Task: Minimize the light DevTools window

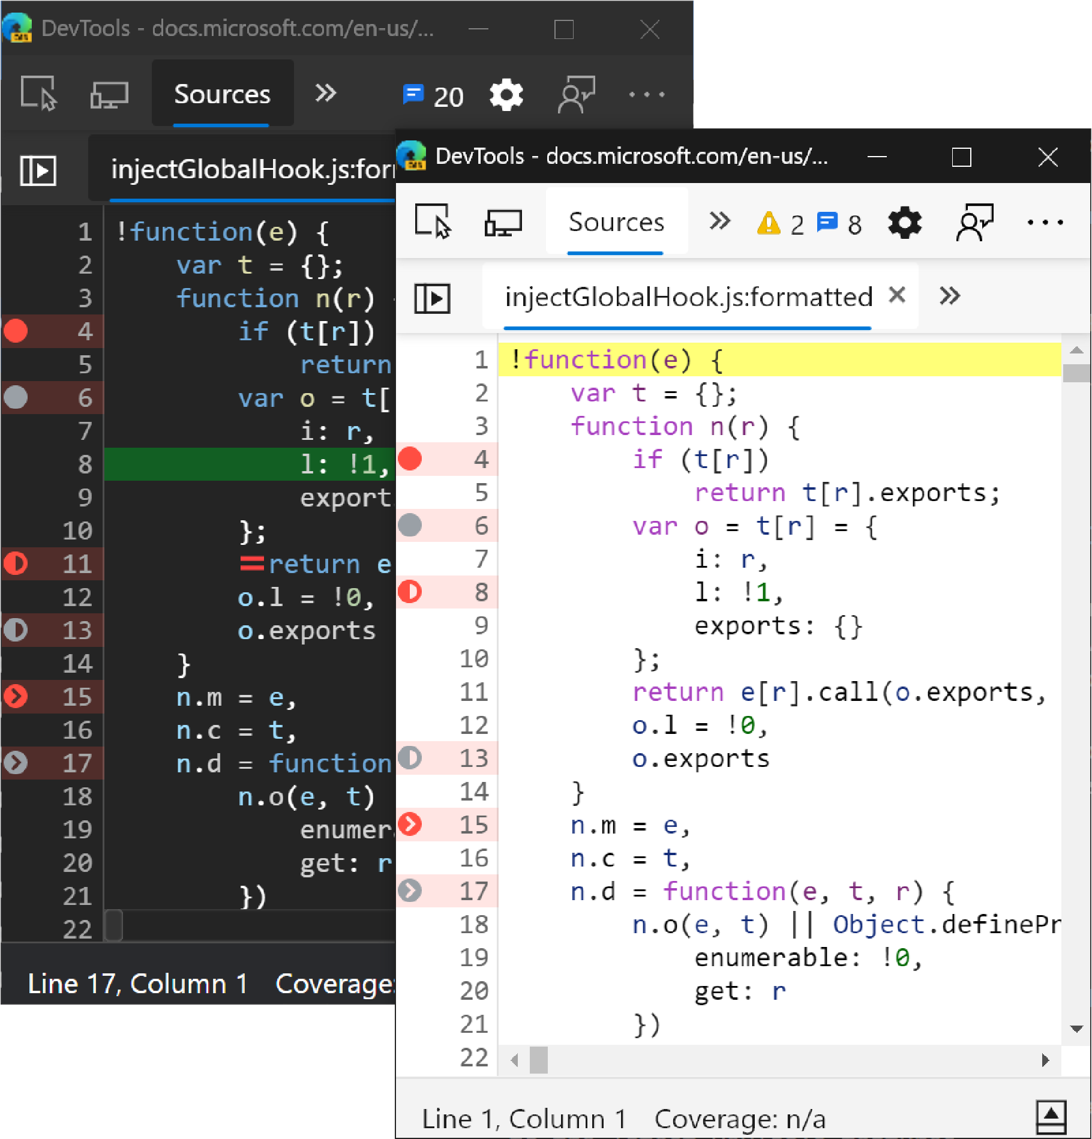Action: pos(877,157)
